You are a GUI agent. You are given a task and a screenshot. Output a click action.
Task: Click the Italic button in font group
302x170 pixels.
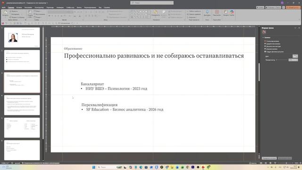pyautogui.click(x=52, y=16)
